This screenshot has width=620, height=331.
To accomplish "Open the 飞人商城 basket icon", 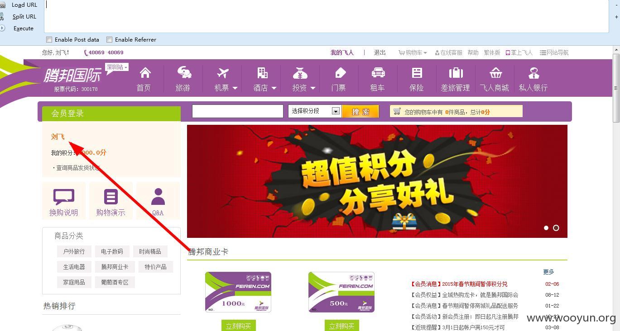I will coord(495,73).
